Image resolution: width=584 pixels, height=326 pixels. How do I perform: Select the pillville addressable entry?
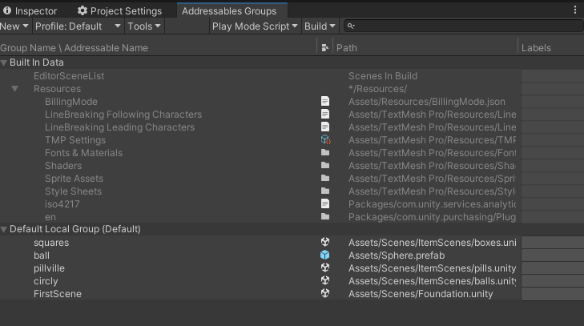(49, 268)
